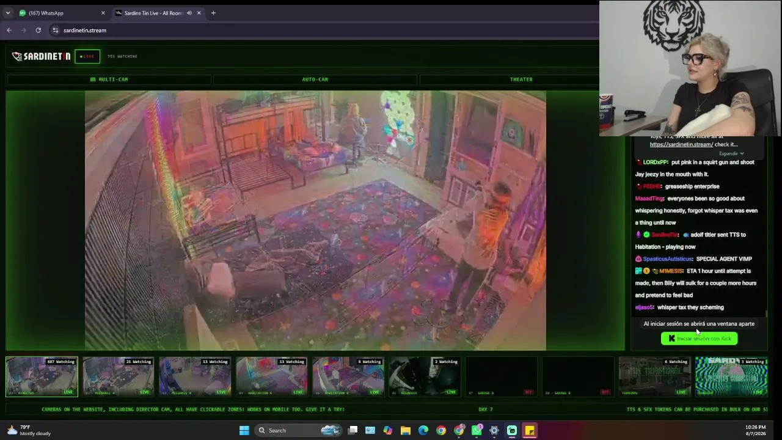This screenshot has width=782, height=440.
Task: Close the WhatsApp browser tab
Action: (103, 13)
